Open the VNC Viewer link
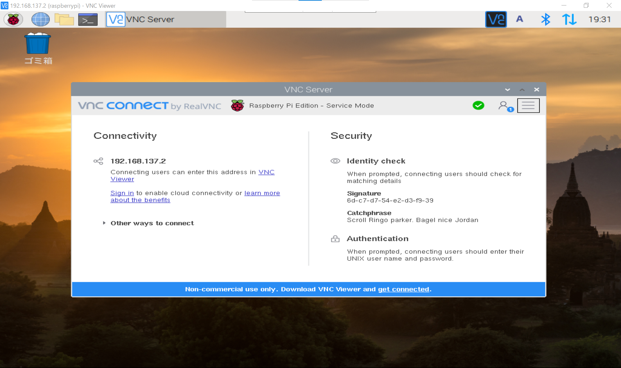621x368 pixels. click(x=266, y=172)
